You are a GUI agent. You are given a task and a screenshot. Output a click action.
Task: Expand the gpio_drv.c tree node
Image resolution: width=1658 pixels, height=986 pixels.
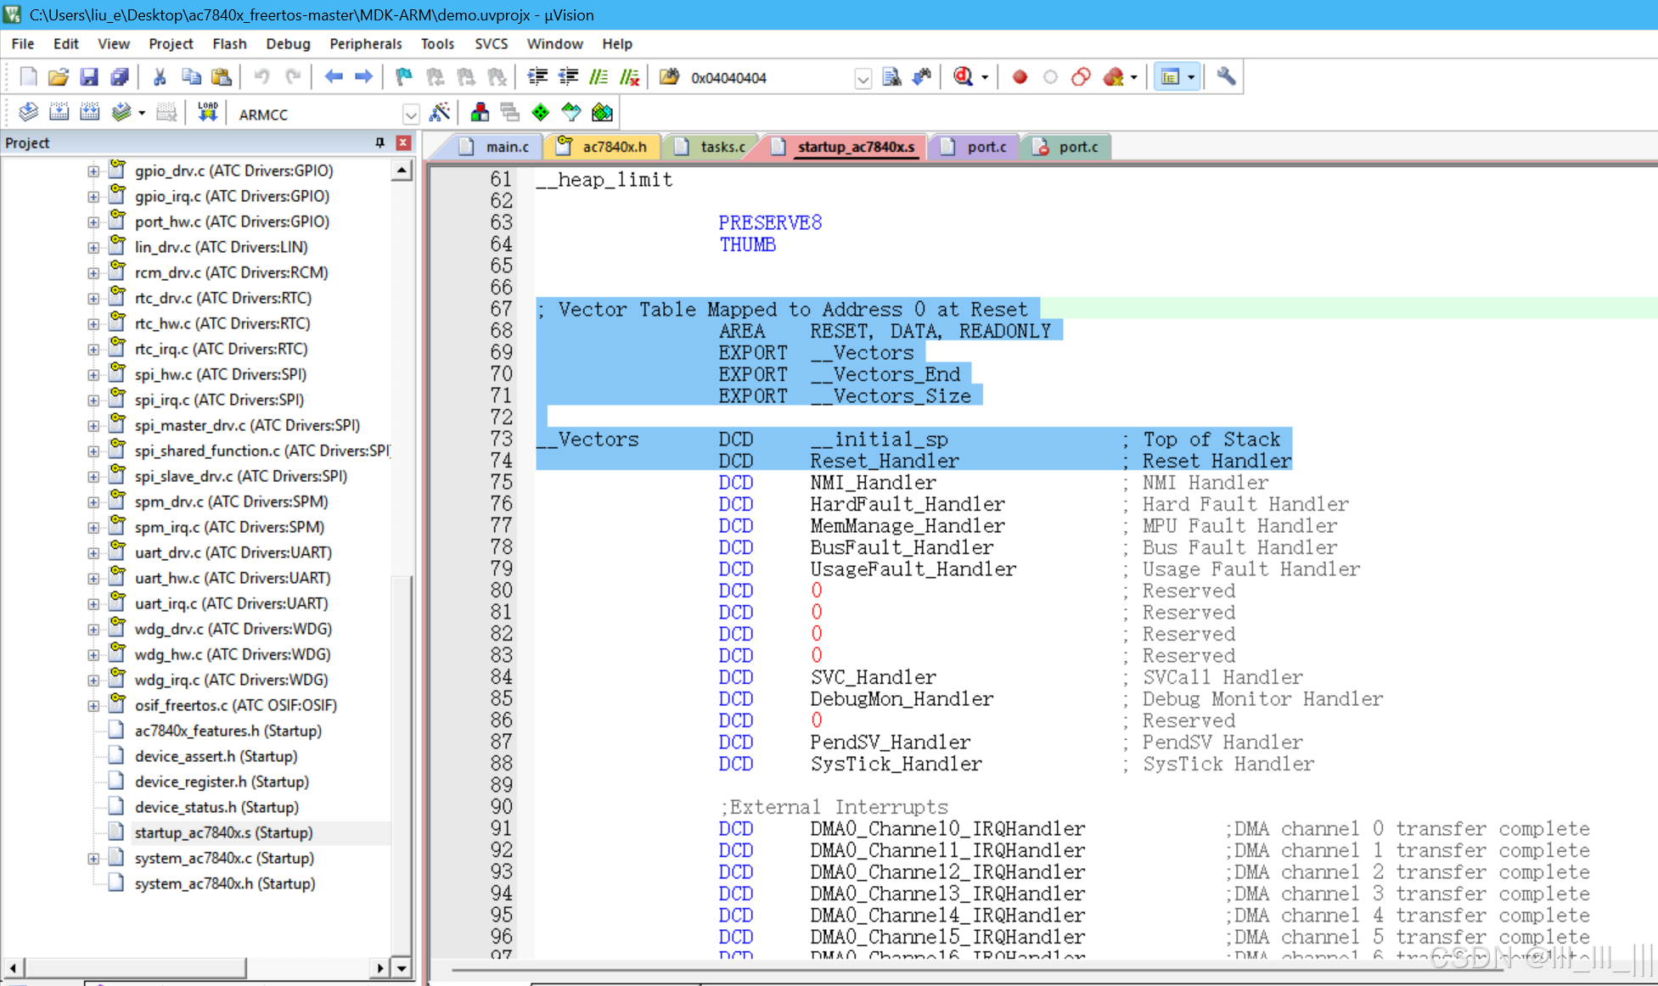click(x=93, y=171)
